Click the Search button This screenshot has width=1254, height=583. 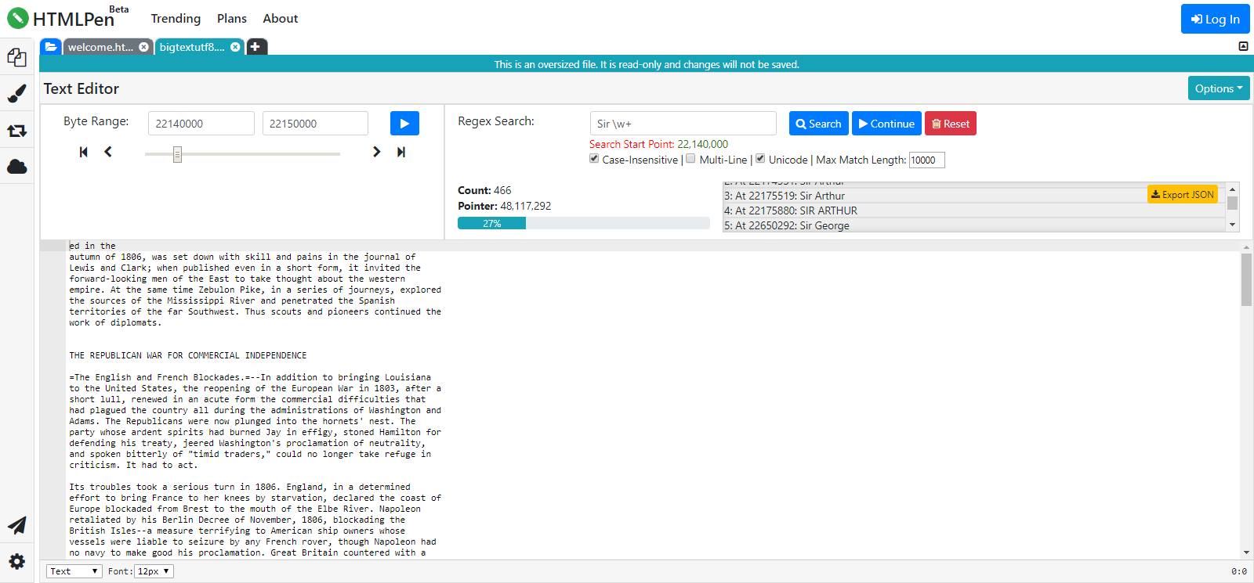pyautogui.click(x=818, y=124)
